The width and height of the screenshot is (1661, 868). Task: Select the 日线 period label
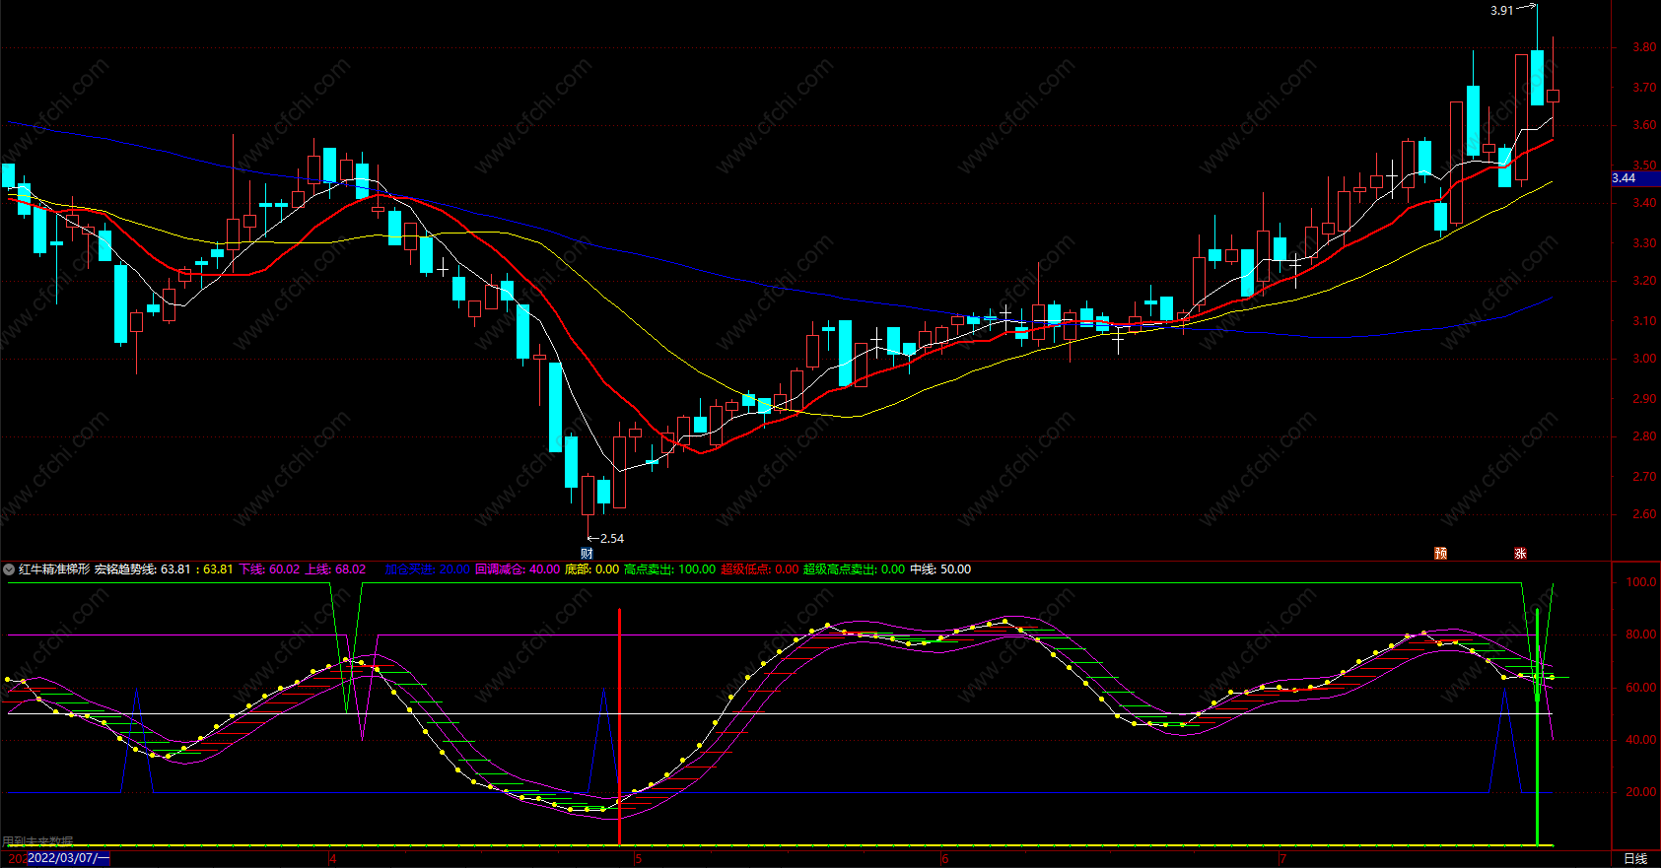[x=1635, y=859]
